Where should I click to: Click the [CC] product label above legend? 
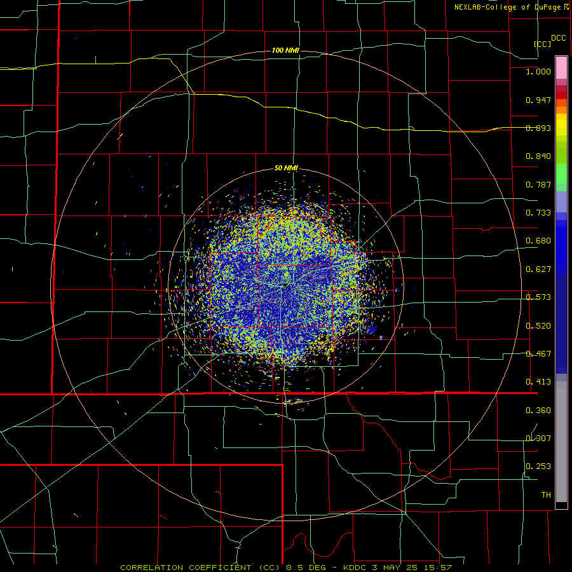click(543, 44)
